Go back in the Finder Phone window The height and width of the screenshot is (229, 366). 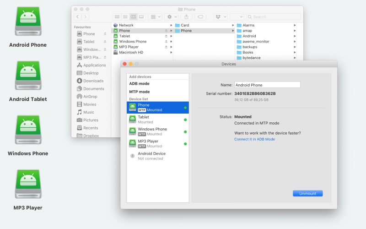(x=78, y=17)
